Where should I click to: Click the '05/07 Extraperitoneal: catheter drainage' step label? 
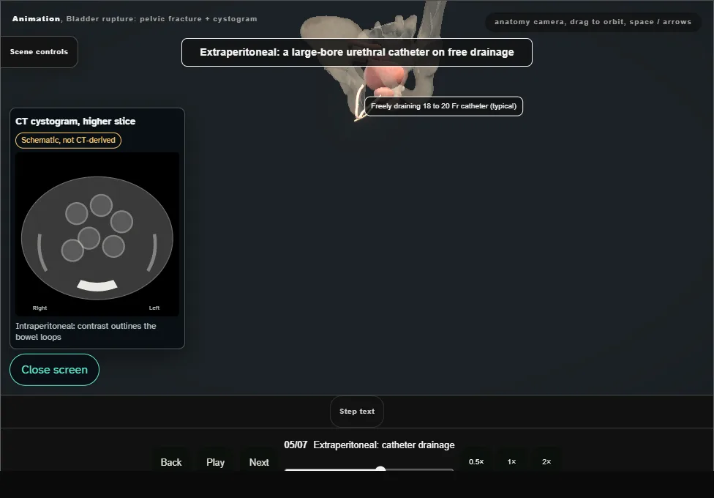click(369, 445)
